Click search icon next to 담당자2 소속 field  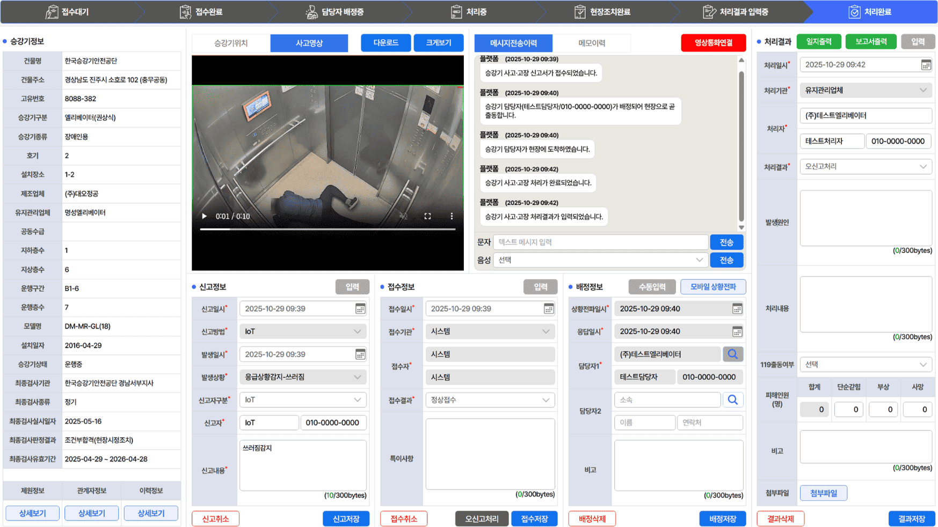[x=733, y=399]
